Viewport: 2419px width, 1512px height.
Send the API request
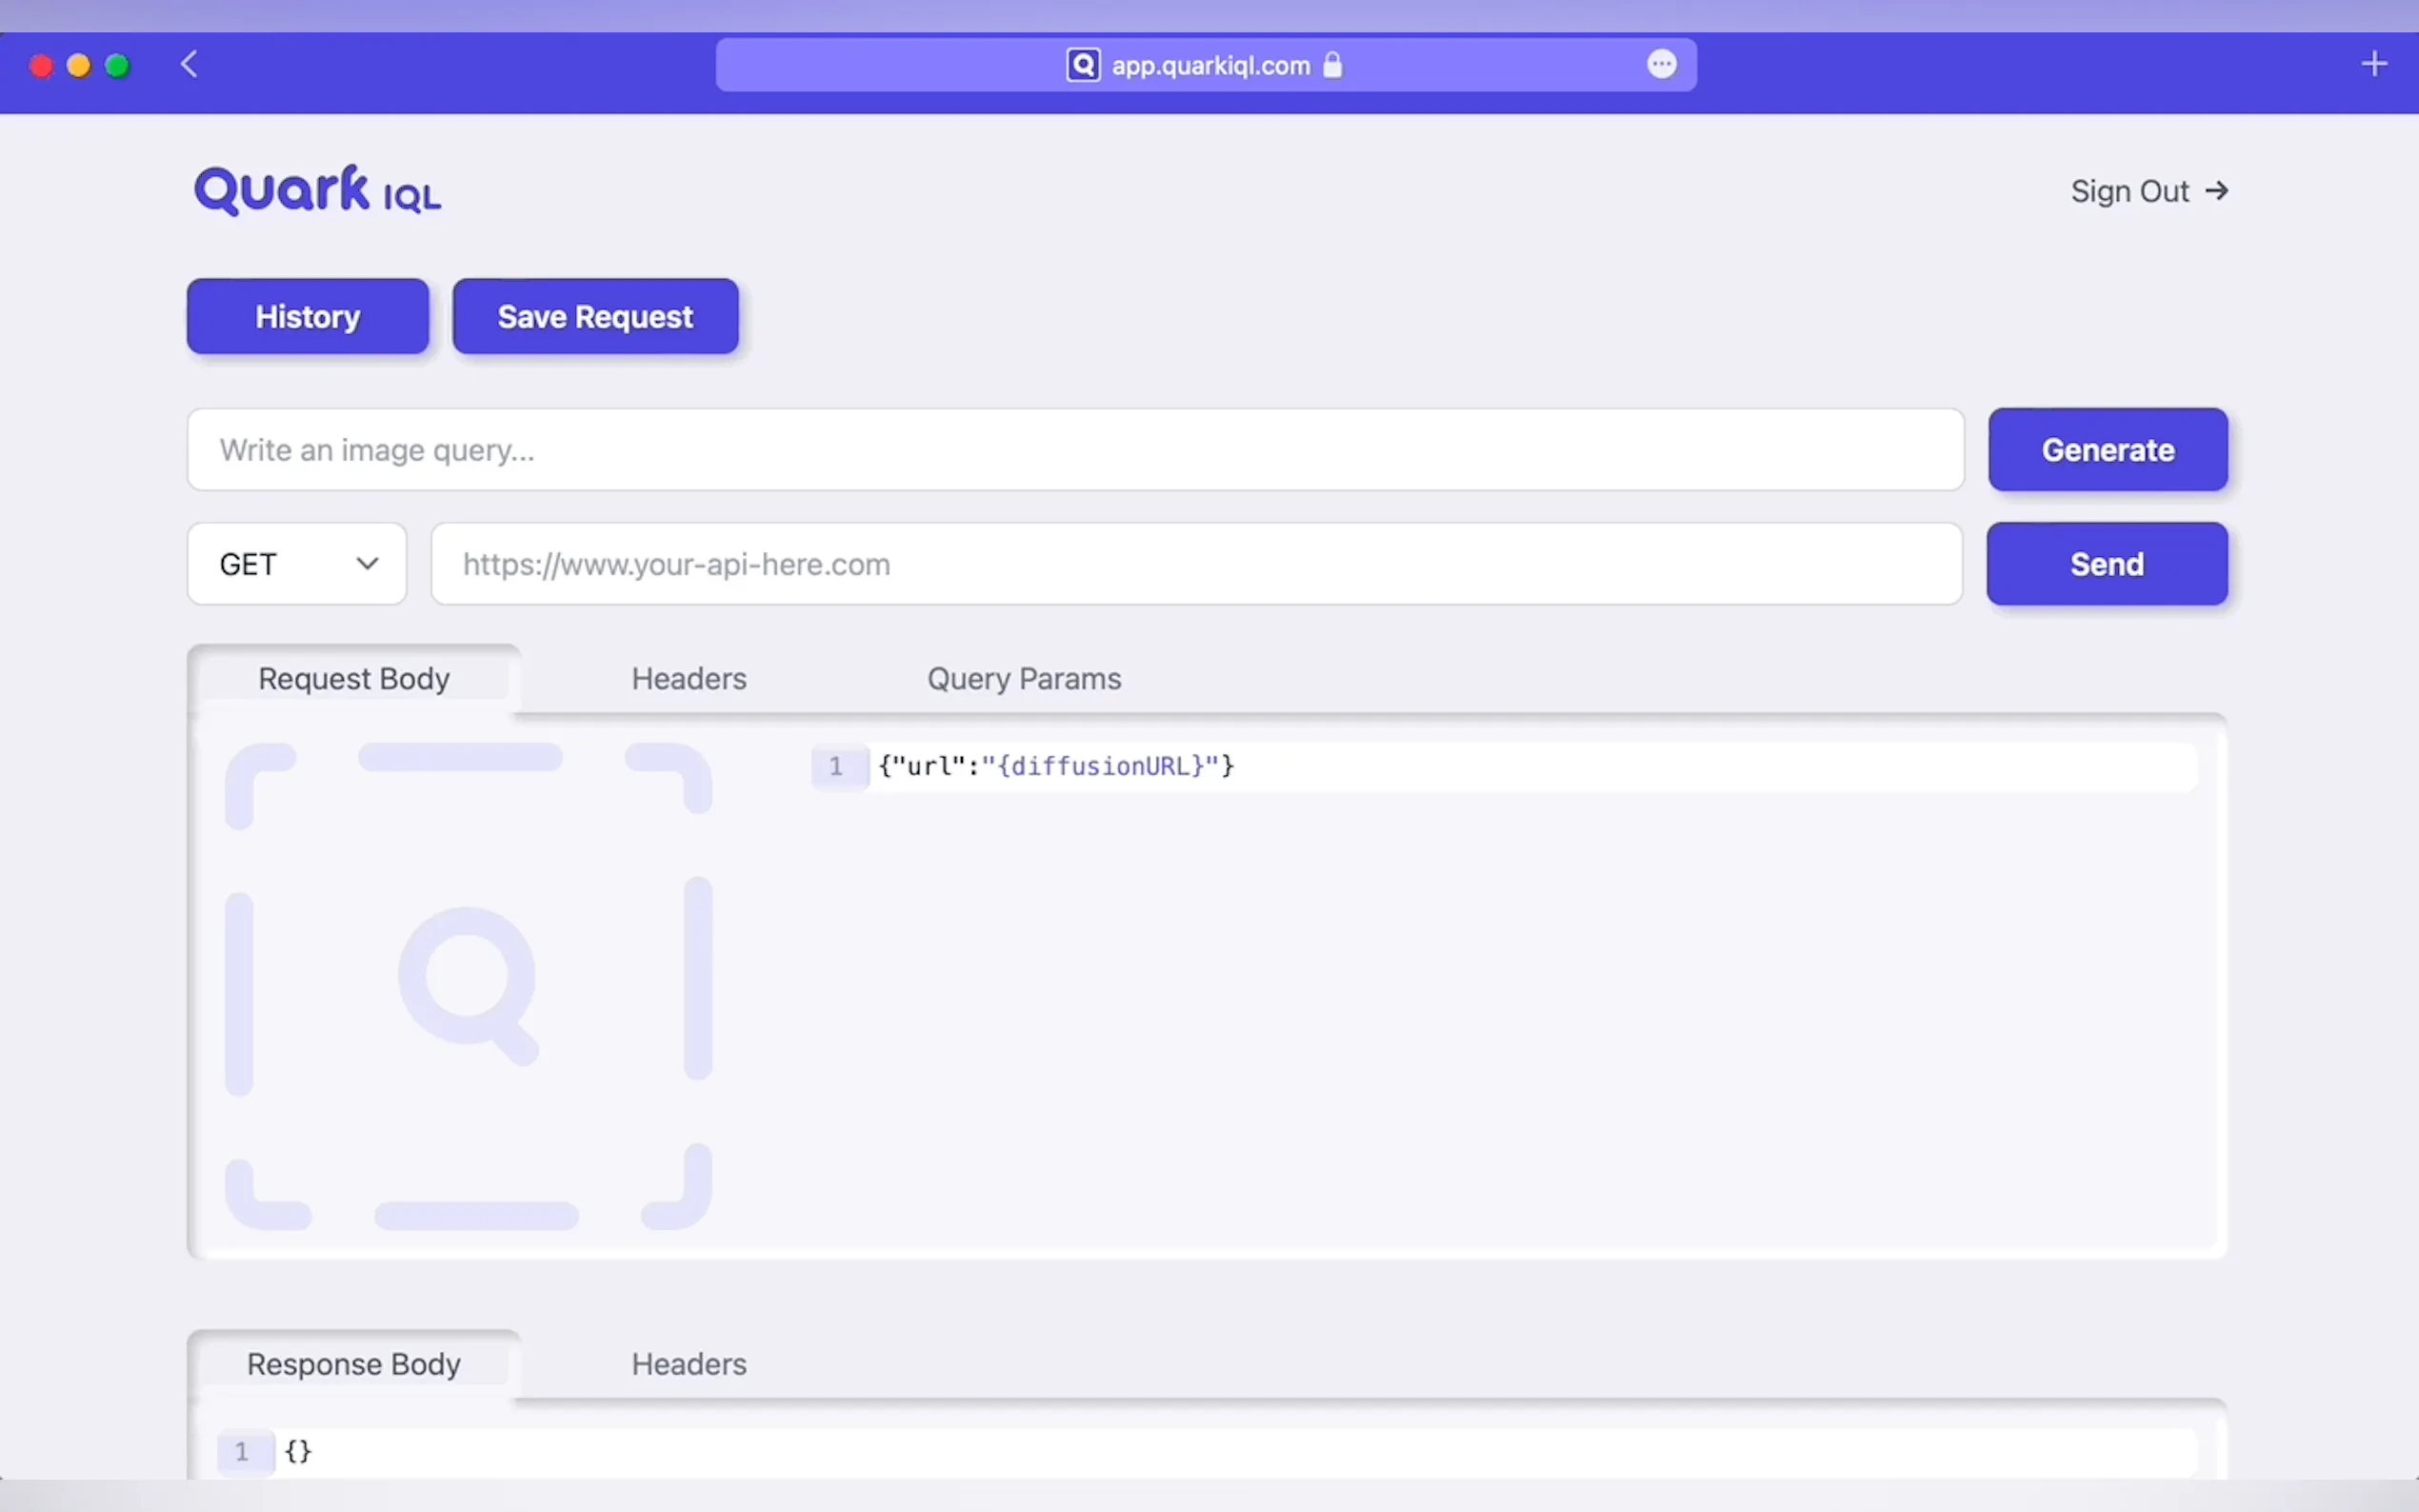coord(2106,564)
